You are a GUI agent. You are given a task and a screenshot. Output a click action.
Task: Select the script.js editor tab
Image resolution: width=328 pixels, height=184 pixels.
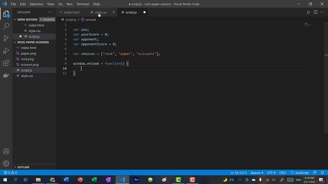coord(131,12)
